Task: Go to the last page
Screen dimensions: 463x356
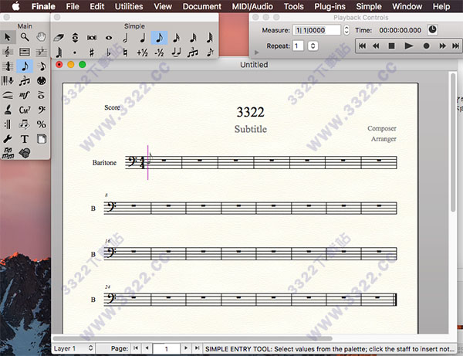Action: [197, 348]
